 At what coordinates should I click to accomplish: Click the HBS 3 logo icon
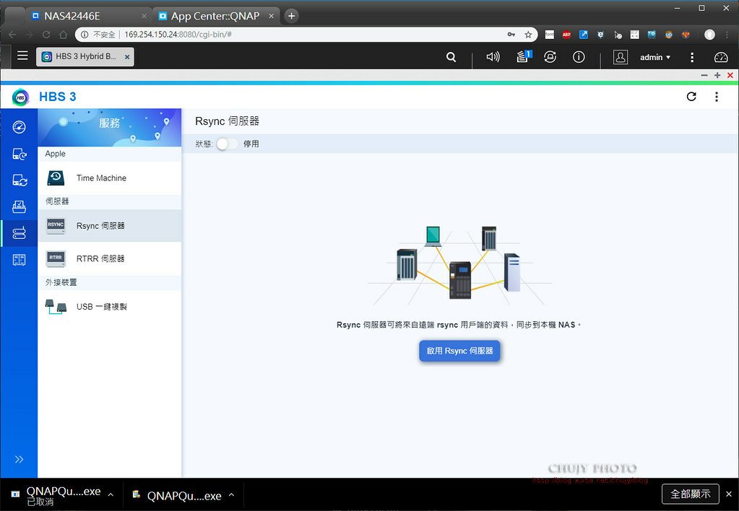coord(21,97)
